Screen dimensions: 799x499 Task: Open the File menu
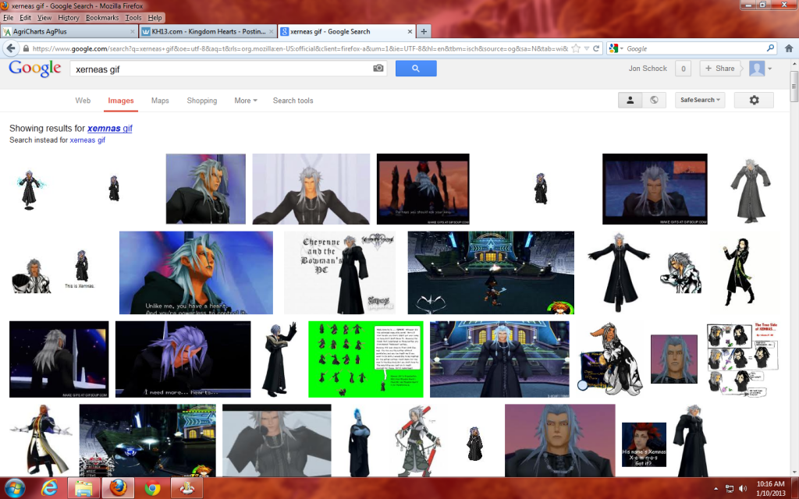[x=8, y=18]
